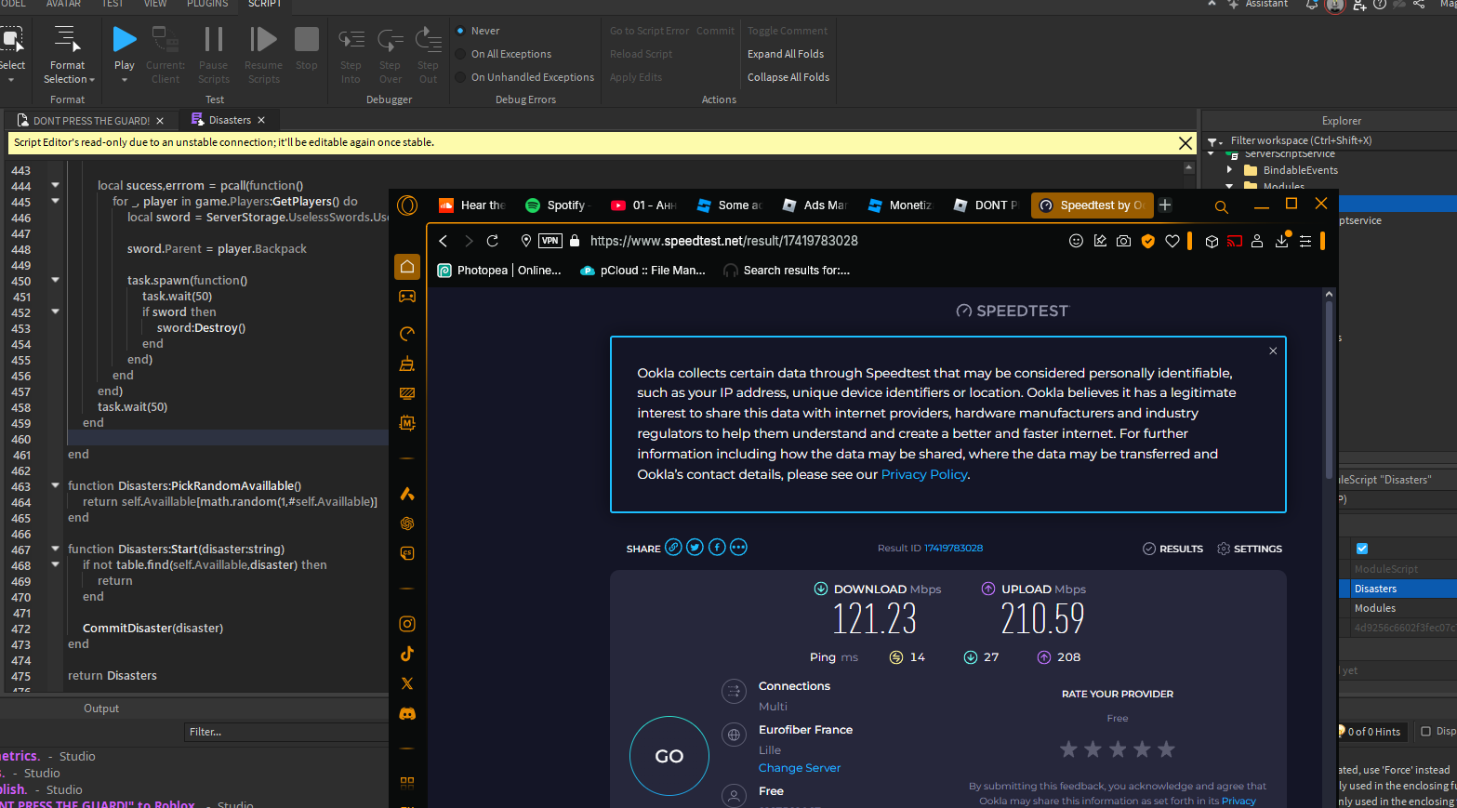Click the Change Server link on Speedtest
The height and width of the screenshot is (808, 1457).
(x=799, y=767)
